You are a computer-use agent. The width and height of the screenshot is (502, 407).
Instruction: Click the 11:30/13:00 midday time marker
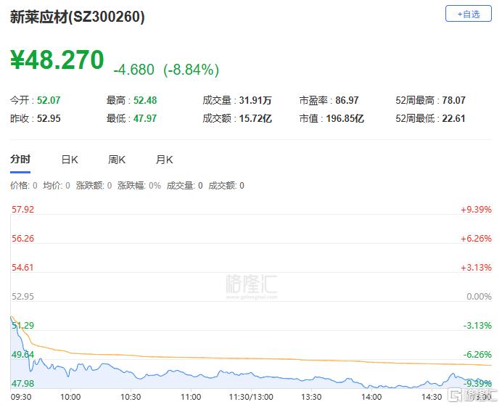click(x=251, y=397)
